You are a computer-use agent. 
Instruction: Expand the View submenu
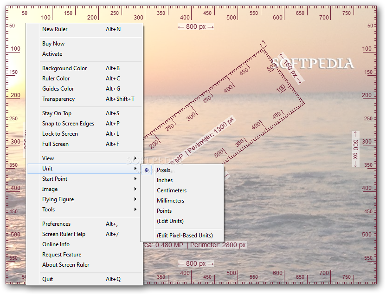point(84,158)
